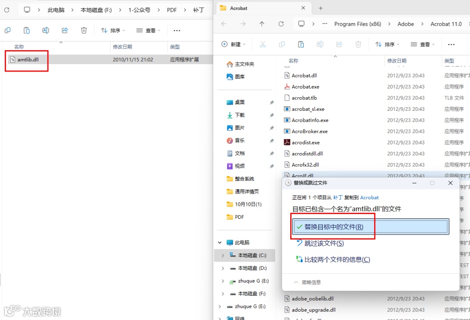Open 新建 new item dropdown
This screenshot has height=320, width=470.
tap(234, 44)
